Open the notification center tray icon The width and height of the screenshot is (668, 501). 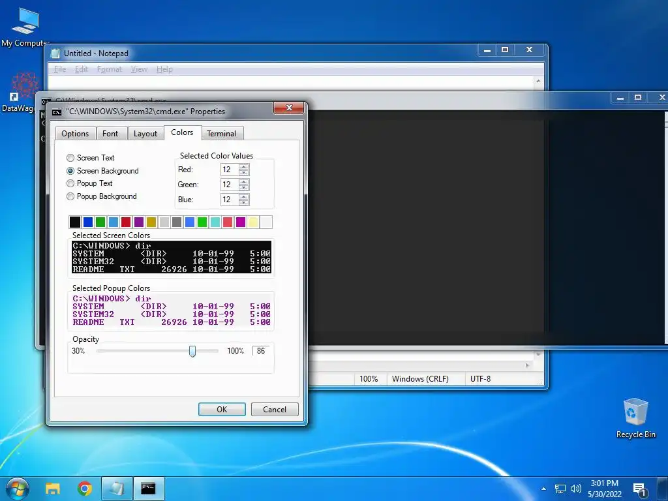pos(640,489)
